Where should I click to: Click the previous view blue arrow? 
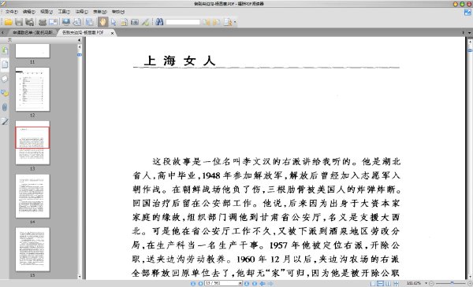[x=263, y=283]
